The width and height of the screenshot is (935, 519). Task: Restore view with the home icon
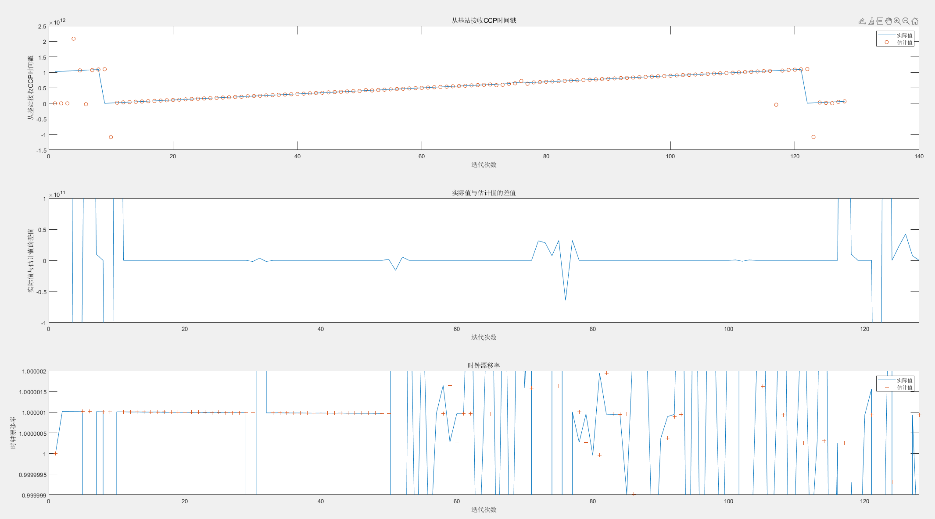pyautogui.click(x=915, y=21)
